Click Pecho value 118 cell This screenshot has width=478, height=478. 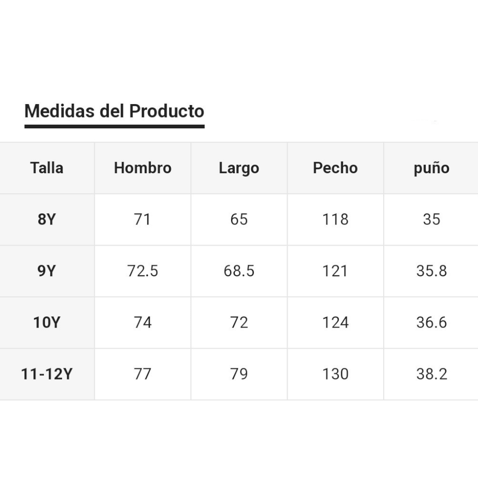(335, 219)
